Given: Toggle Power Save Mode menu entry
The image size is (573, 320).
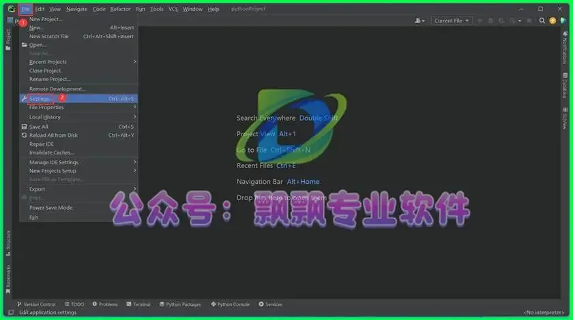Looking at the screenshot, I should point(78,208).
